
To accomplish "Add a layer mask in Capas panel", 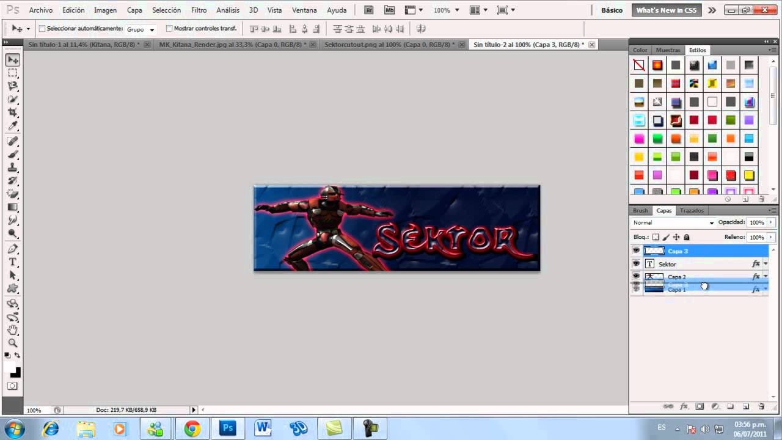I will pyautogui.click(x=700, y=406).
